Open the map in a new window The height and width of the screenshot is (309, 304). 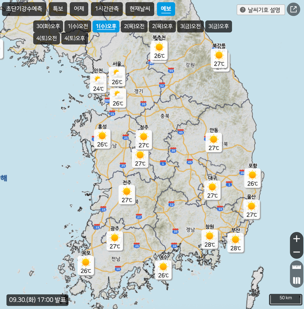point(293,9)
